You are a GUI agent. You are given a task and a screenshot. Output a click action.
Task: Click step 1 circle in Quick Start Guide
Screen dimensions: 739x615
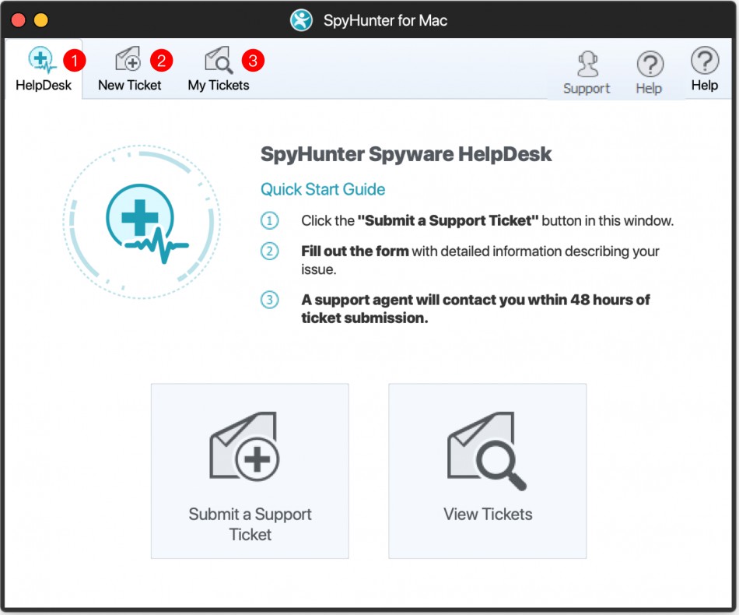click(x=270, y=221)
